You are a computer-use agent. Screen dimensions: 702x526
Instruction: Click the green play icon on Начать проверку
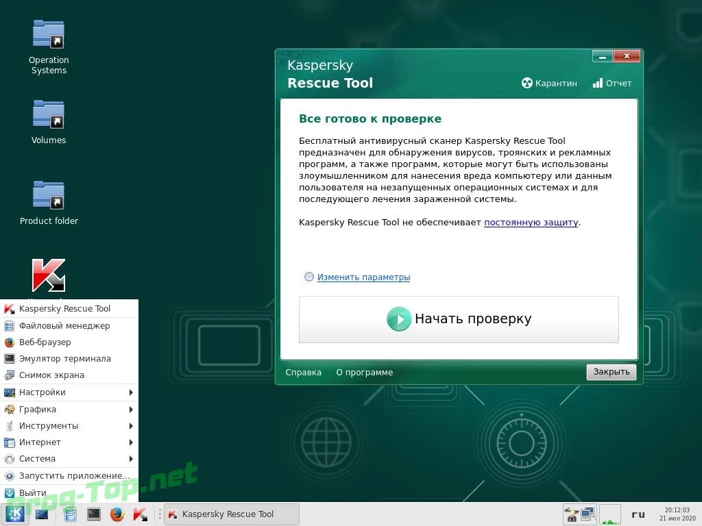[x=398, y=319]
